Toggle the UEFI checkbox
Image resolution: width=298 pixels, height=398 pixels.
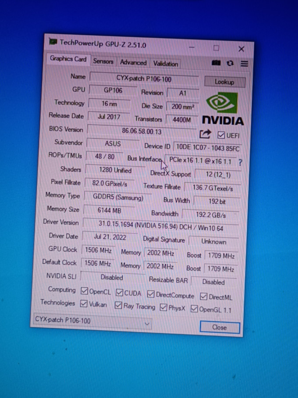point(221,135)
